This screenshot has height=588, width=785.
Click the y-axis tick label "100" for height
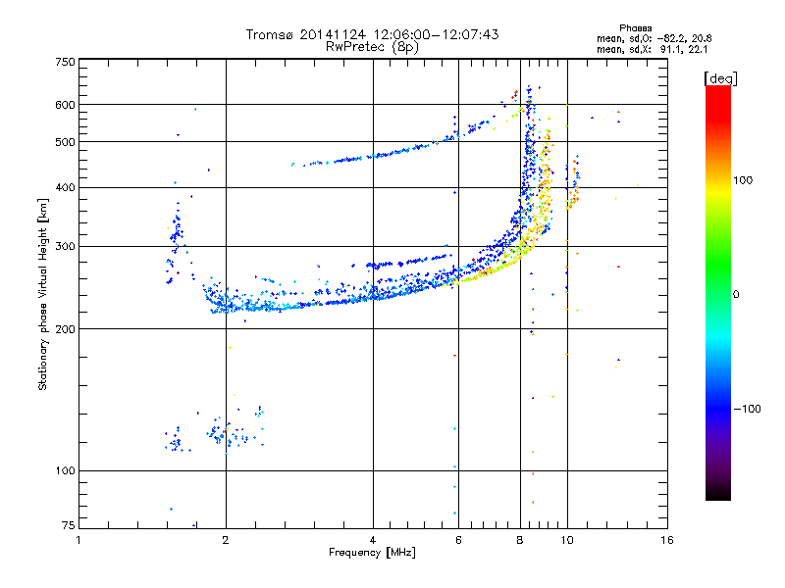(x=65, y=471)
